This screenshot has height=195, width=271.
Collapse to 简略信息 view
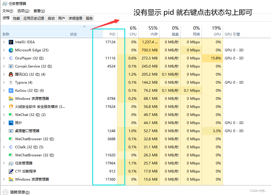point(16,192)
